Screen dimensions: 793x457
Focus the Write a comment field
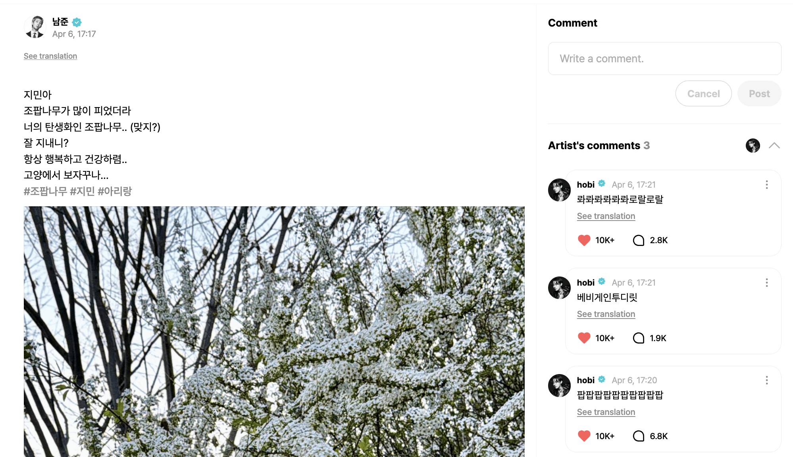click(x=665, y=59)
